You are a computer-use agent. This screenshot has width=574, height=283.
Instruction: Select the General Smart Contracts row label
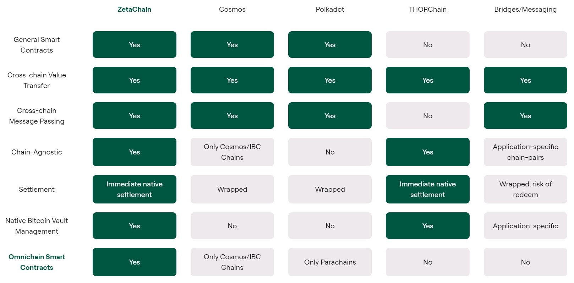[37, 45]
